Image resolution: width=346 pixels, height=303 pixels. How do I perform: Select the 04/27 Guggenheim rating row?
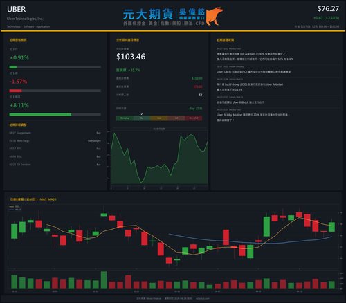tap(55, 133)
